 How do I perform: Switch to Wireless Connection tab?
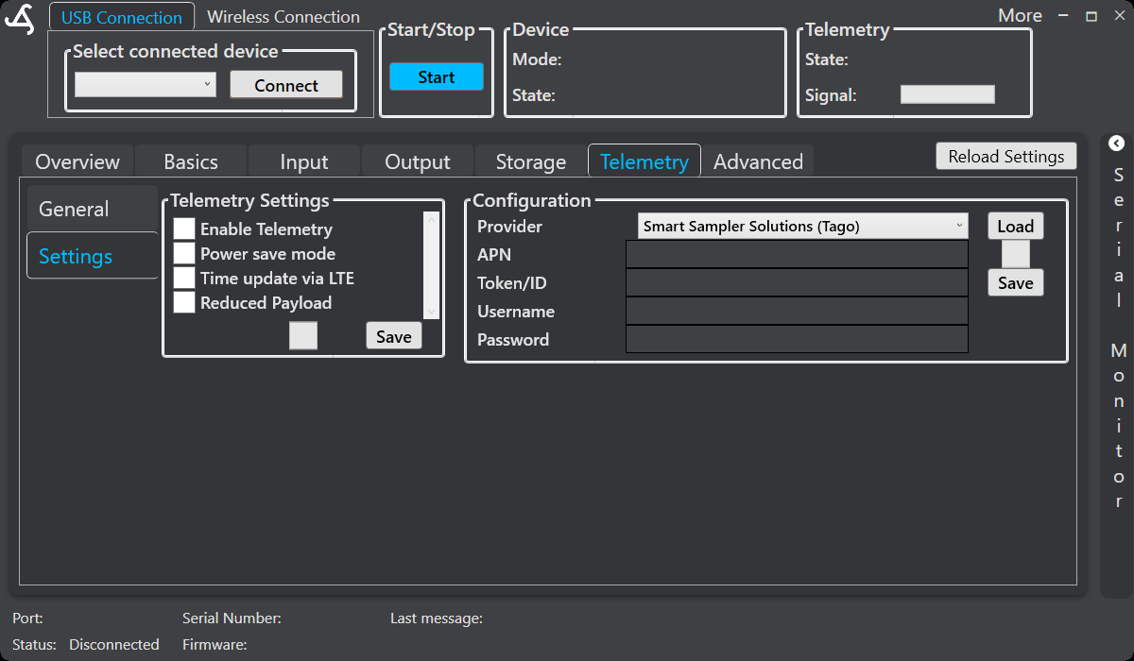pos(283,17)
